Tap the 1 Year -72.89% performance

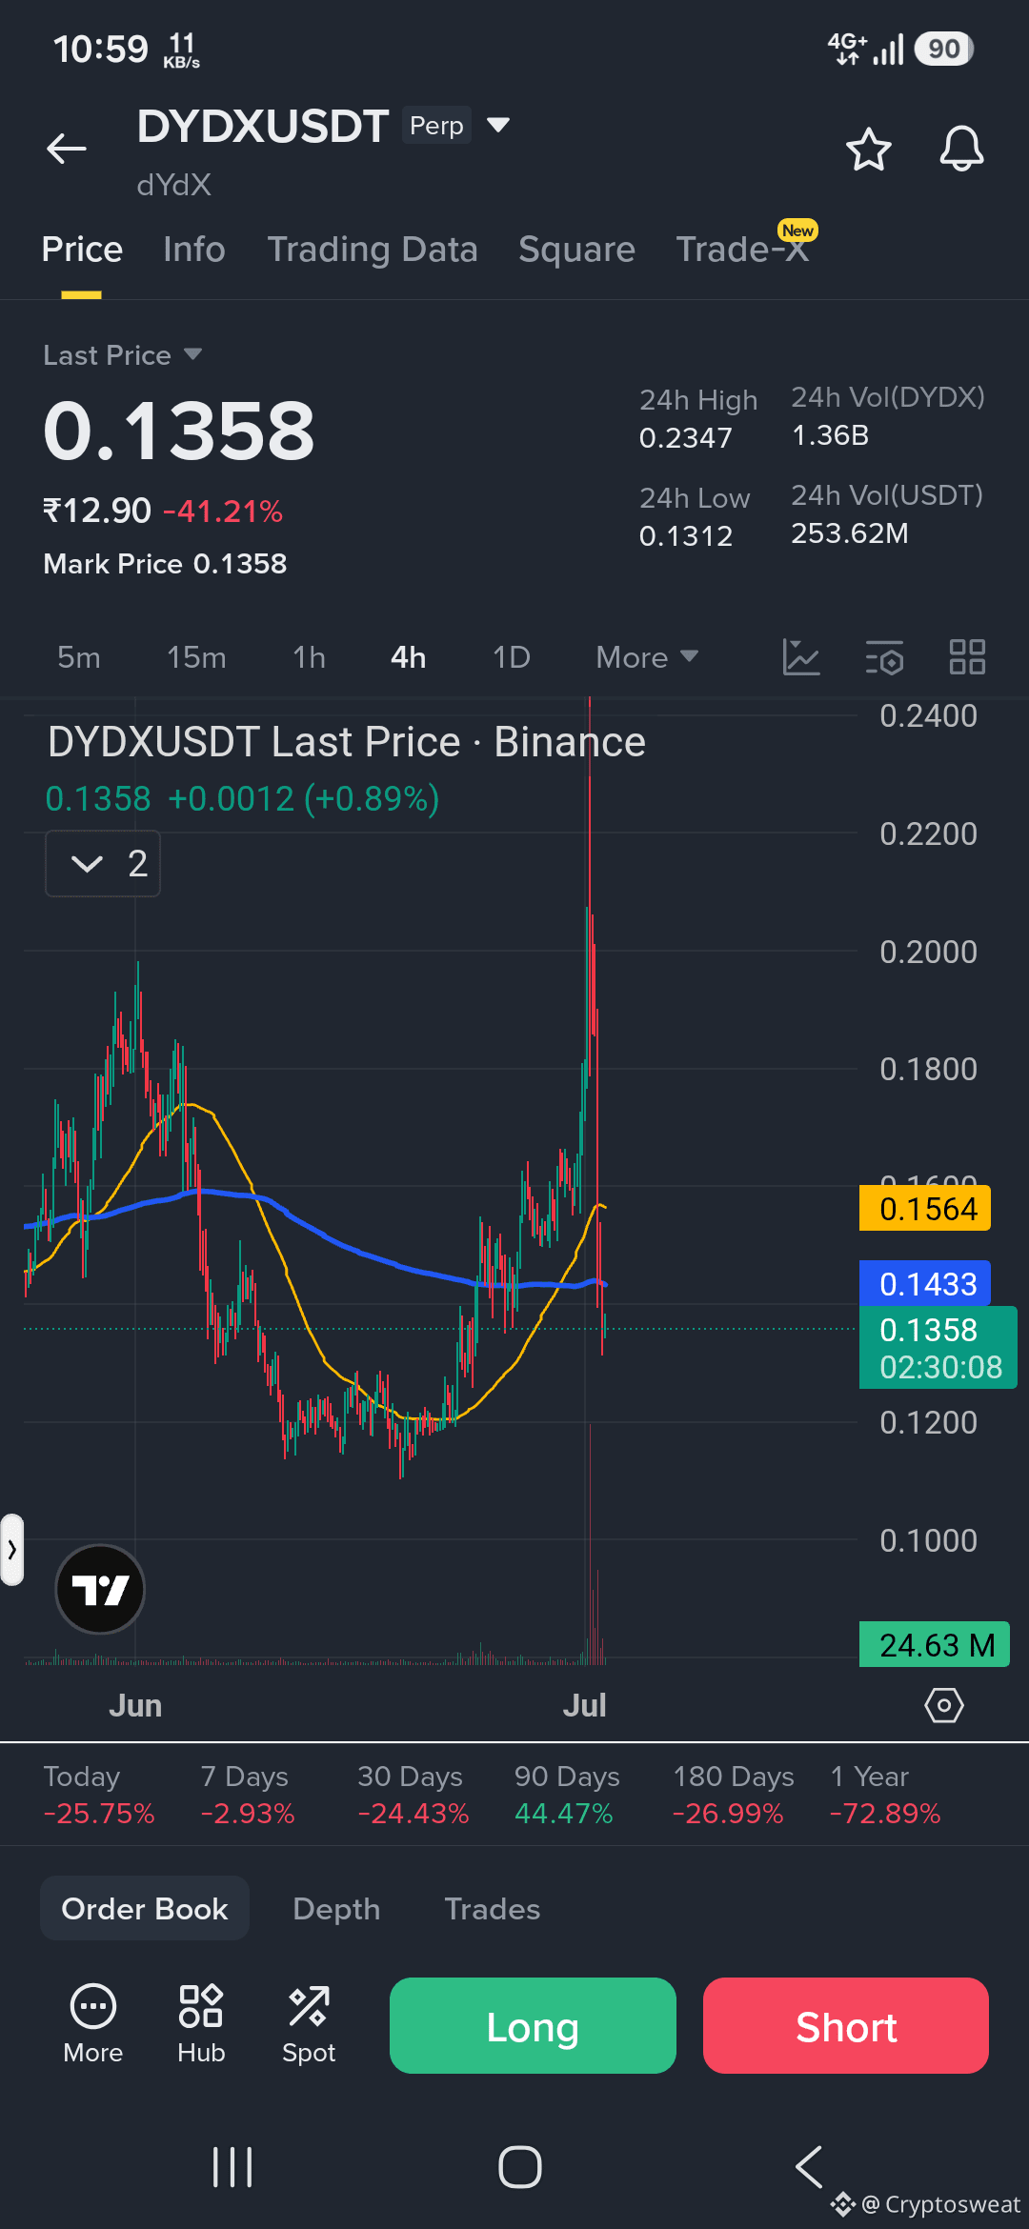(x=885, y=1795)
